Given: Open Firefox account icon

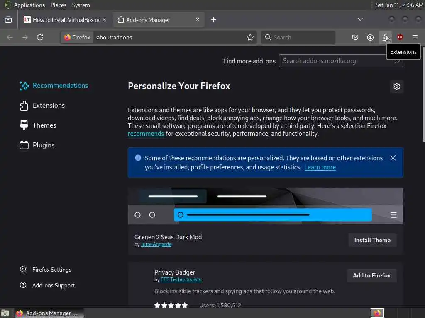Looking at the screenshot, I should [x=370, y=37].
